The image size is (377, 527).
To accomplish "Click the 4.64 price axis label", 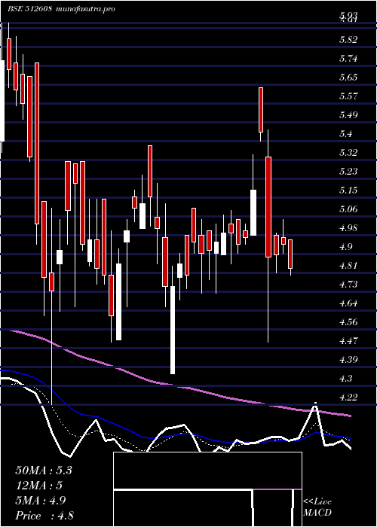I will point(348,303).
